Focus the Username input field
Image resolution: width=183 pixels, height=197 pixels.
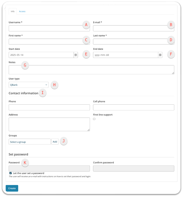tap(49, 28)
